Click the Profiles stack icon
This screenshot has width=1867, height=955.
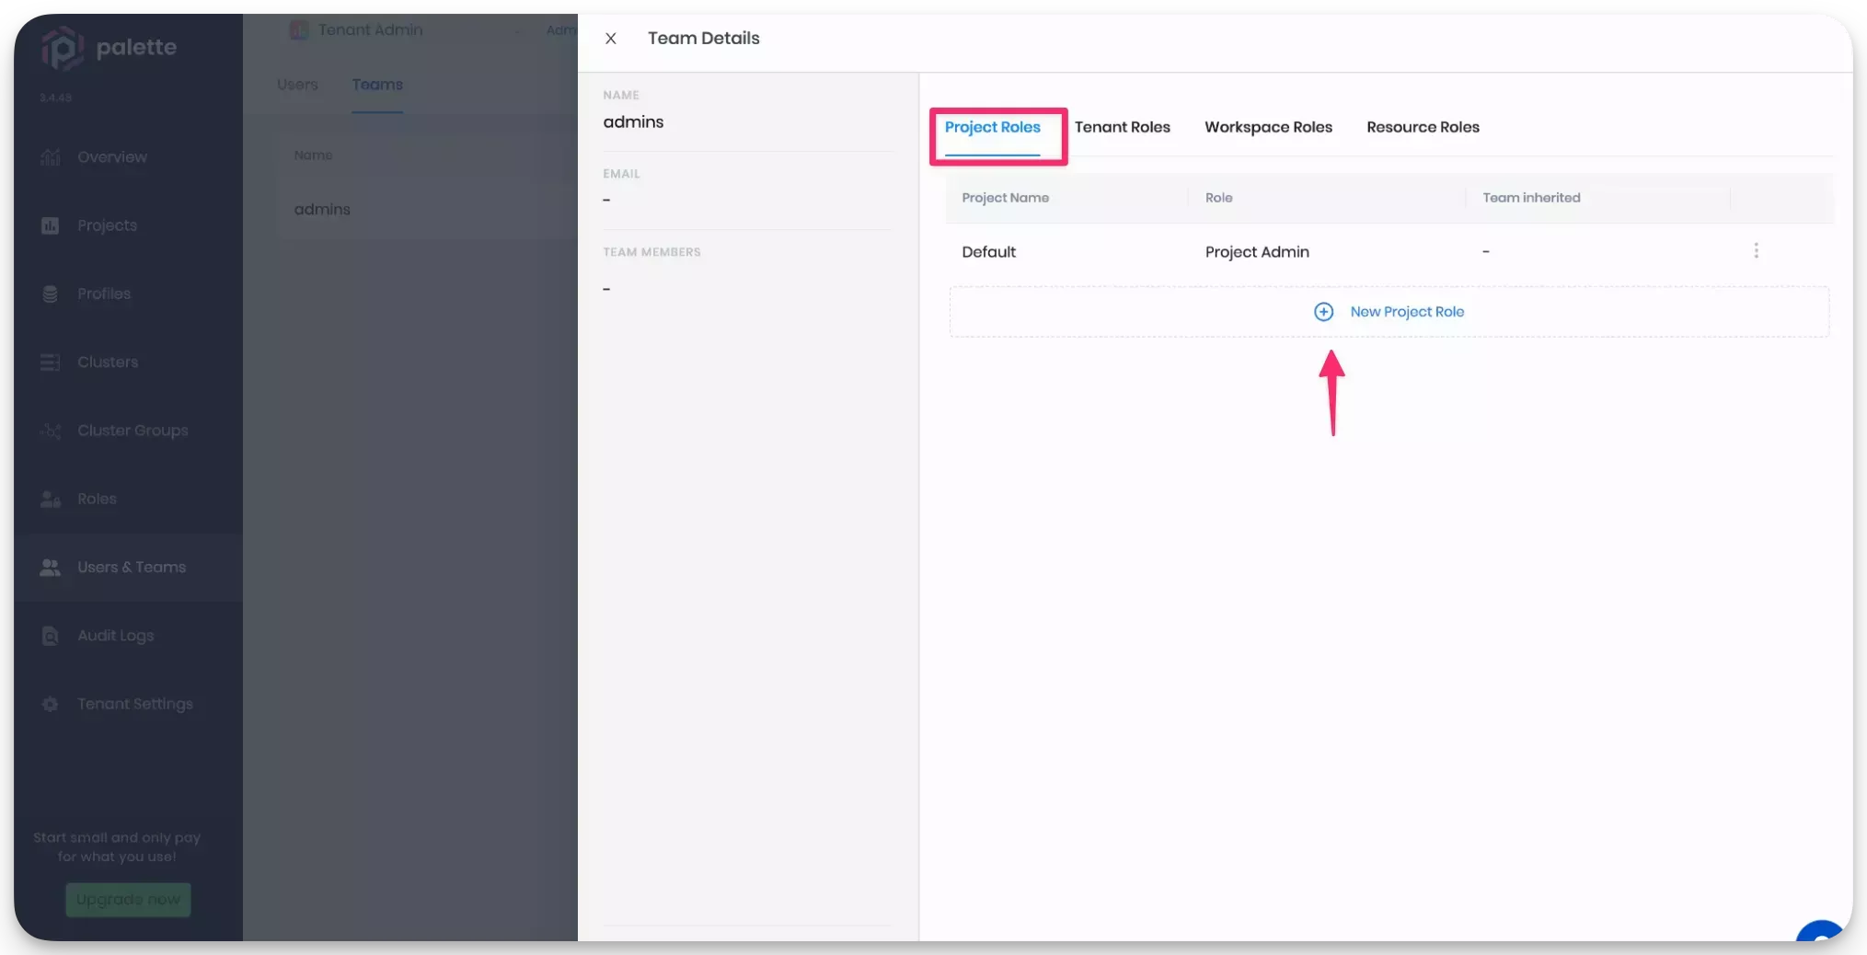[51, 294]
